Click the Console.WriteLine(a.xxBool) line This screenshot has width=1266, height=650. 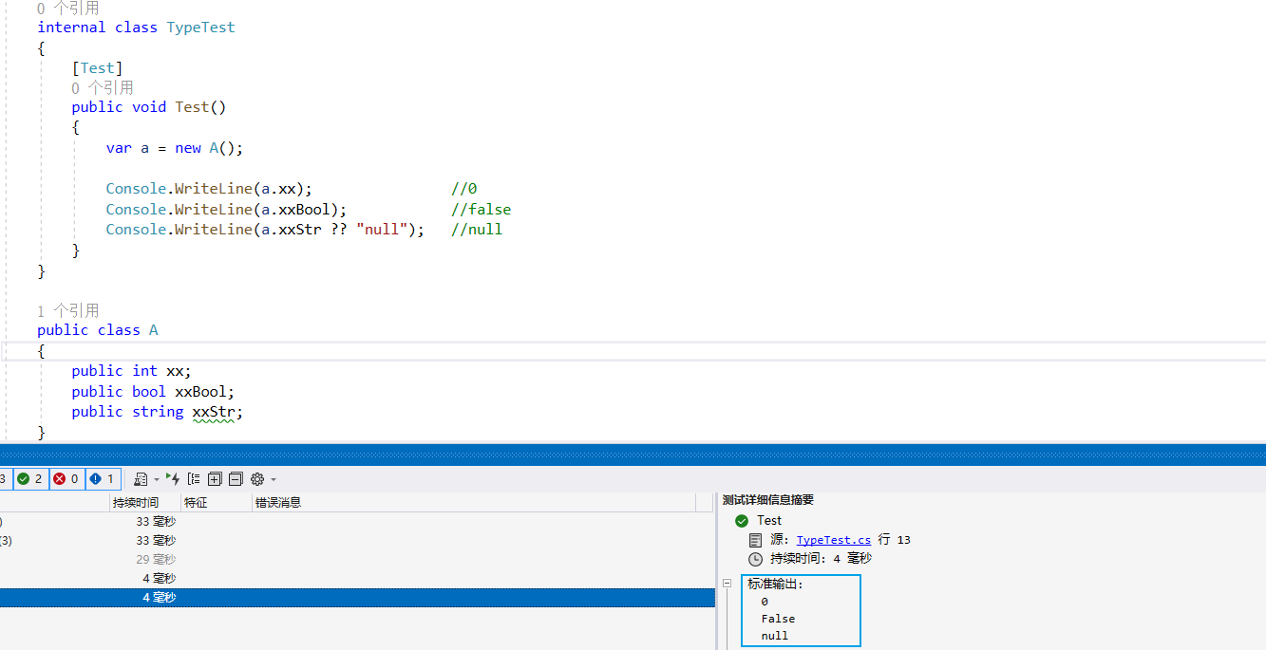point(226,209)
